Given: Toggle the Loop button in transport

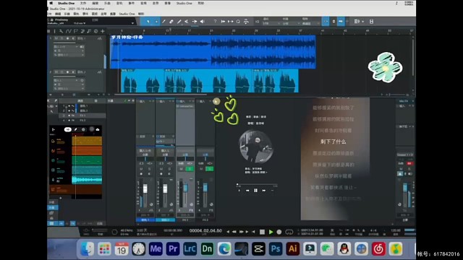Looking at the screenshot, I should [x=289, y=232].
